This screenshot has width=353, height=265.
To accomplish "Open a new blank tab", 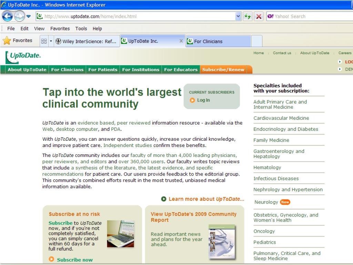I will 257,41.
